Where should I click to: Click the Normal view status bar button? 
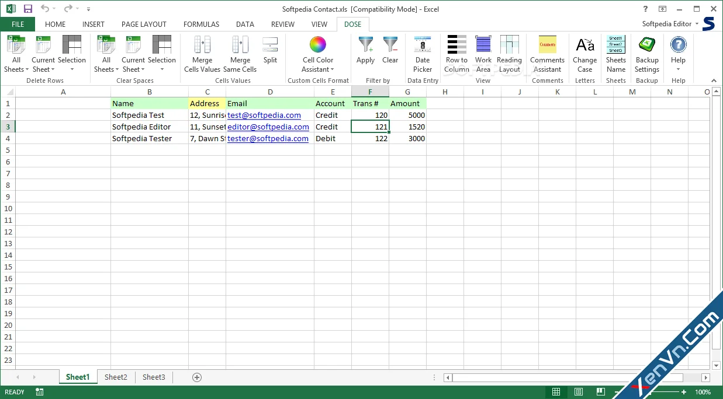click(556, 392)
